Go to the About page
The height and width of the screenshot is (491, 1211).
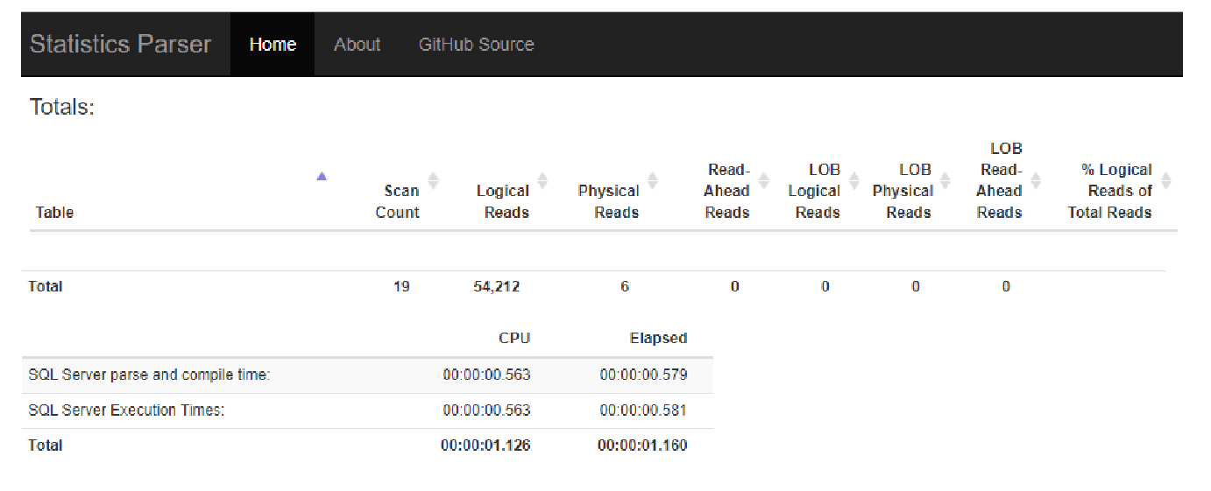pyautogui.click(x=357, y=45)
